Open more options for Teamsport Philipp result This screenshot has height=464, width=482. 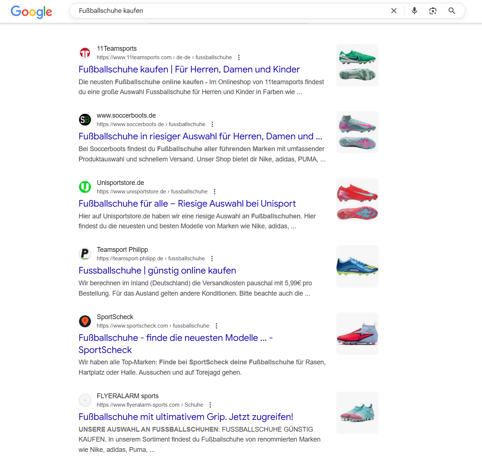[x=212, y=258]
